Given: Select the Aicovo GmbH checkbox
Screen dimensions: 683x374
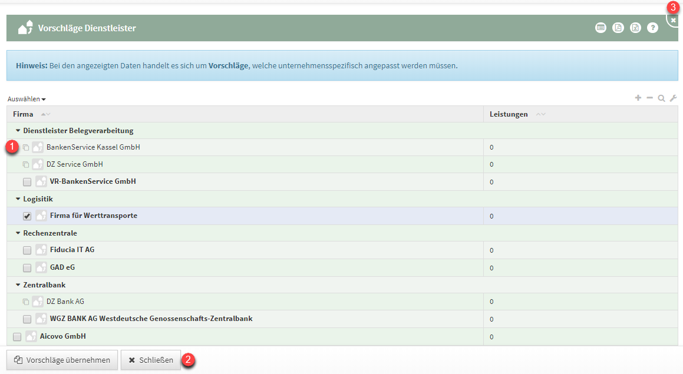Looking at the screenshot, I should 17,337.
